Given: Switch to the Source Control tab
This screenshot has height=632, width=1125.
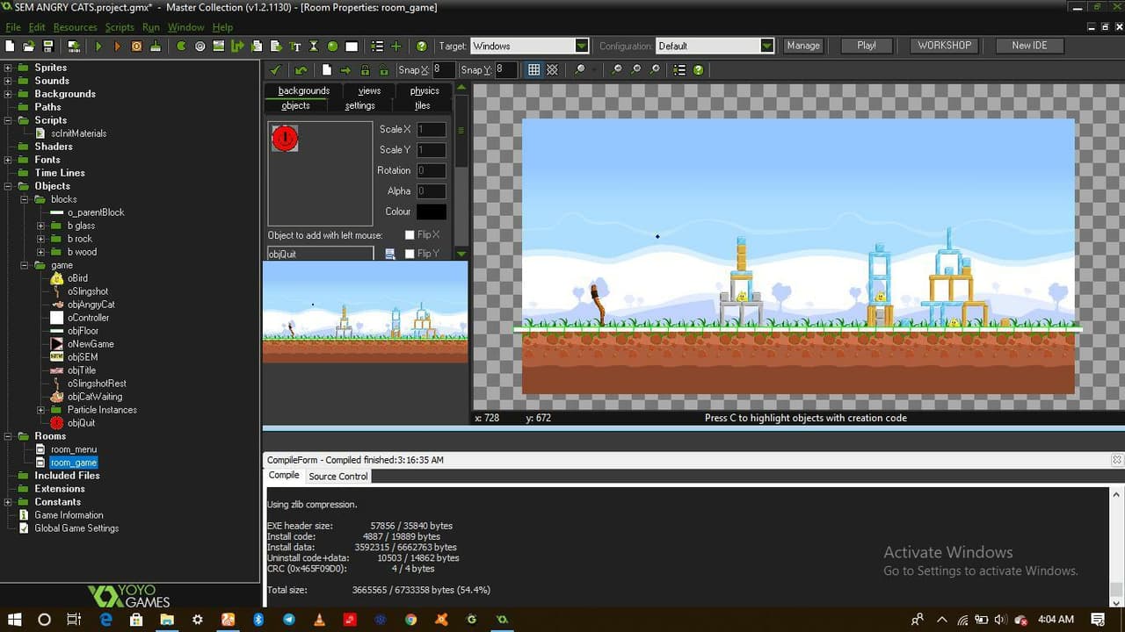Looking at the screenshot, I should tap(338, 477).
